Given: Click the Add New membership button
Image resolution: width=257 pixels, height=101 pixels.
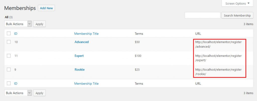Looking at the screenshot, I should tap(46, 8).
